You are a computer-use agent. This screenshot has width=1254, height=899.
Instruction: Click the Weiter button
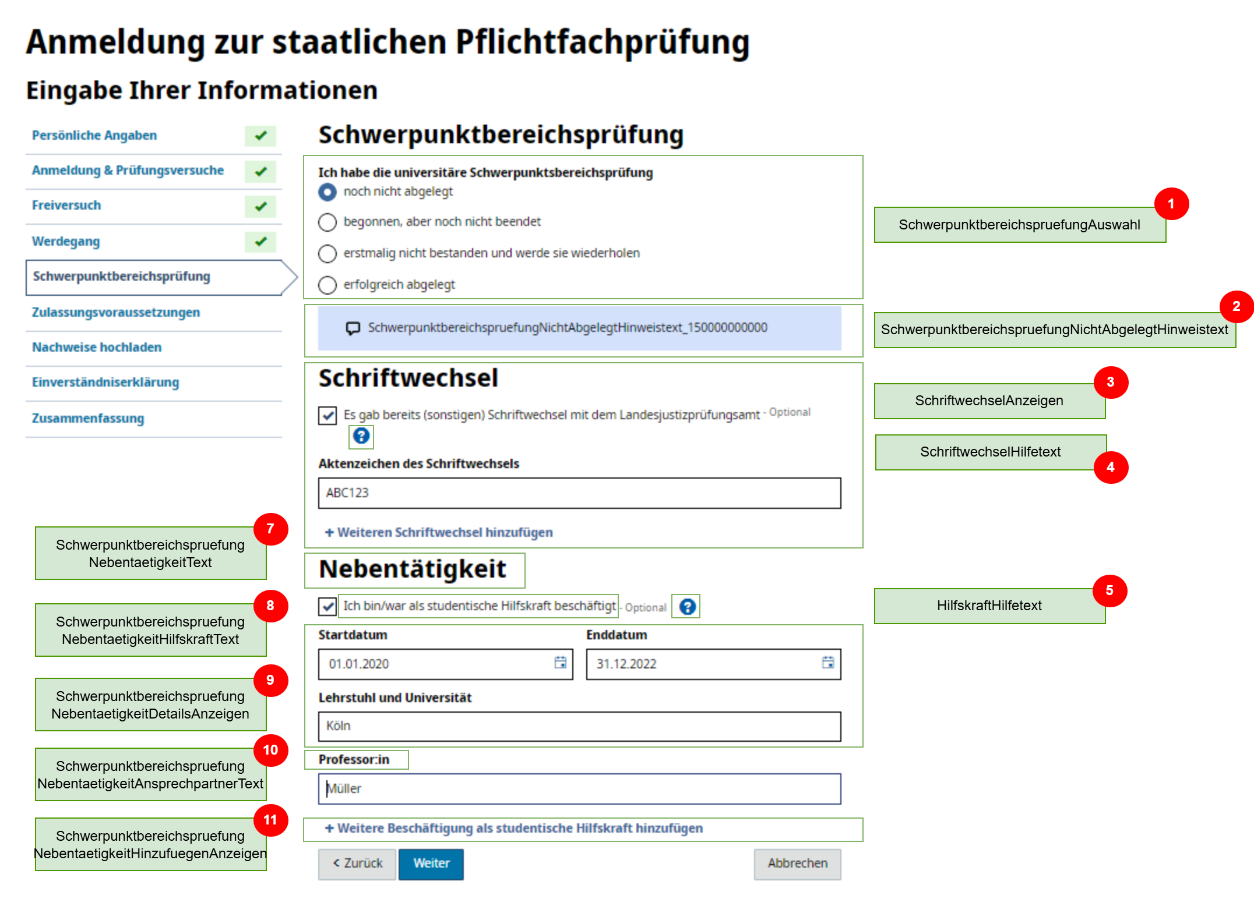(431, 863)
